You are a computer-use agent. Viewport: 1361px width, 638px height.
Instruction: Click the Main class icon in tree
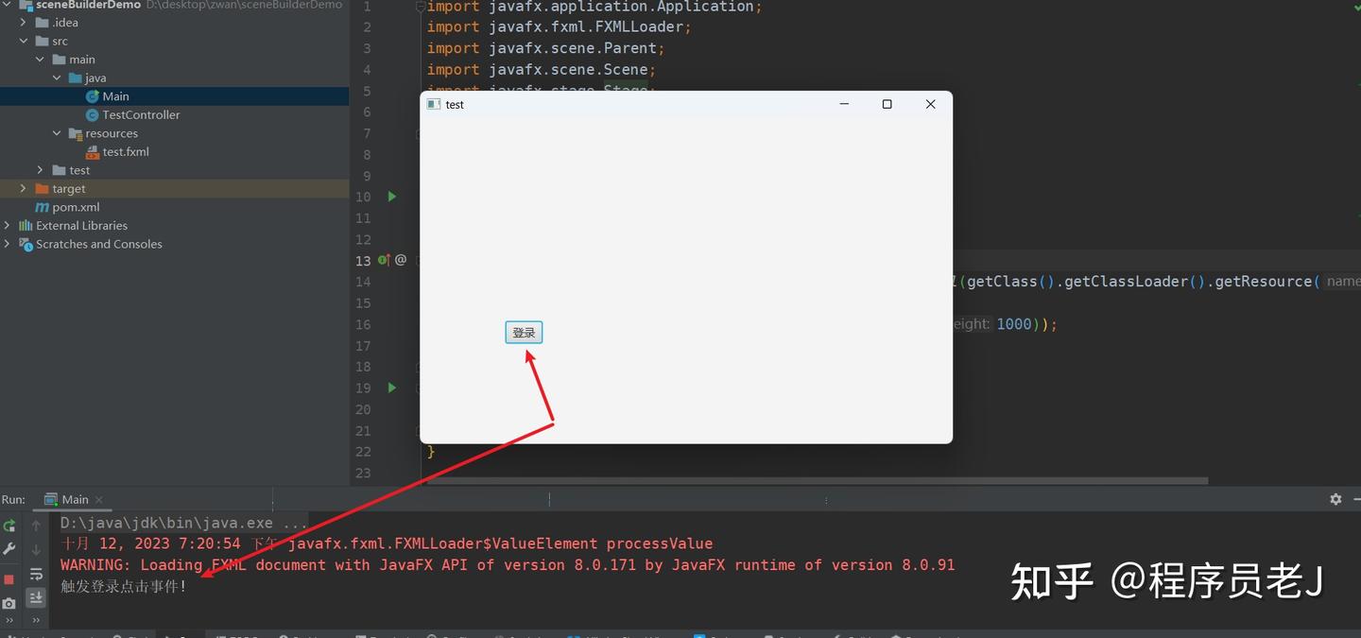(93, 96)
